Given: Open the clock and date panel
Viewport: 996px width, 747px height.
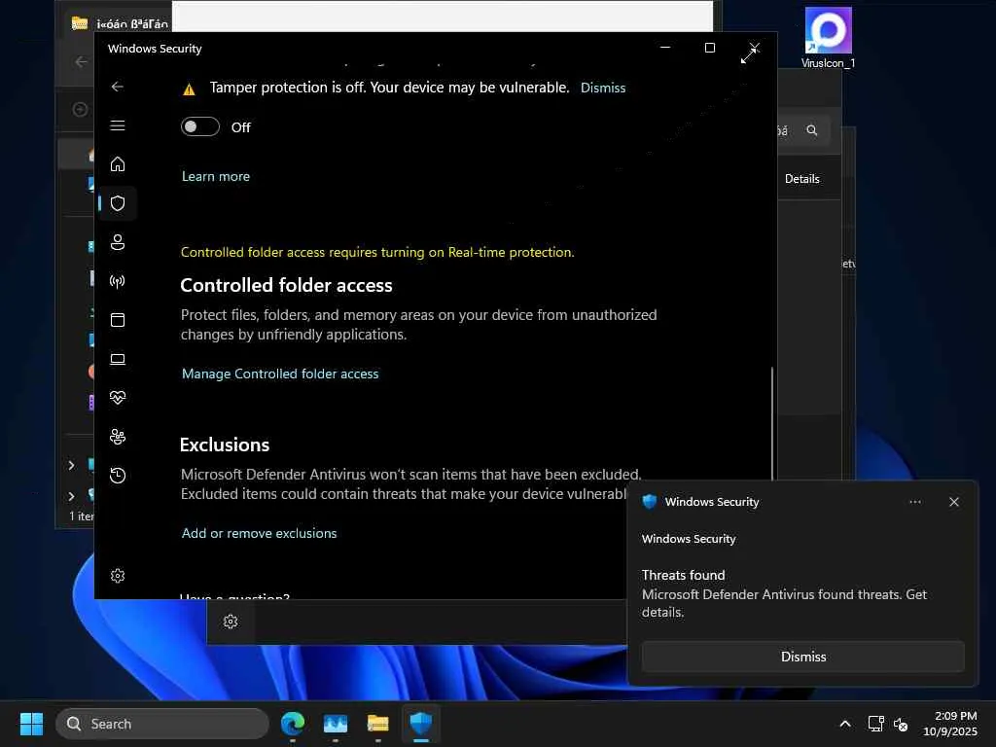Looking at the screenshot, I should pos(950,724).
